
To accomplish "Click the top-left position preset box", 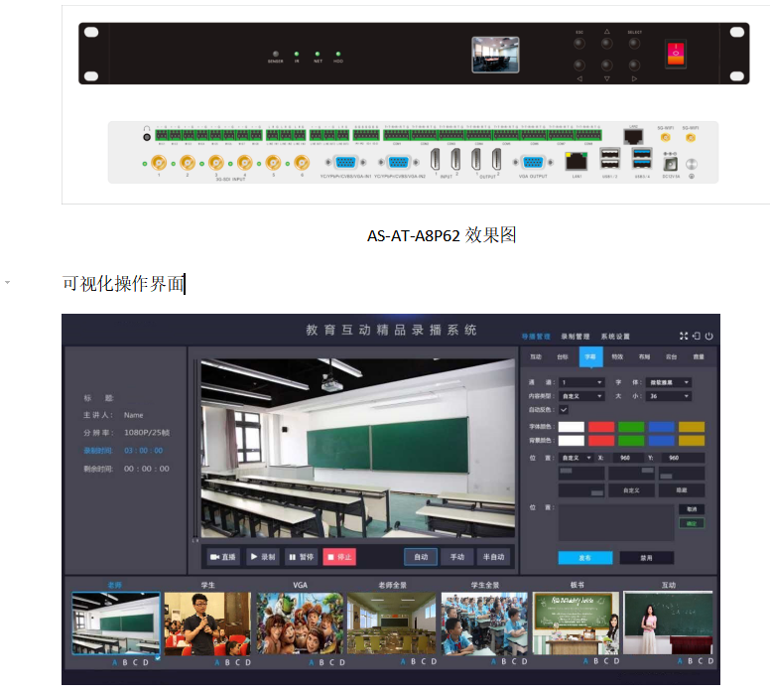I will (580, 475).
